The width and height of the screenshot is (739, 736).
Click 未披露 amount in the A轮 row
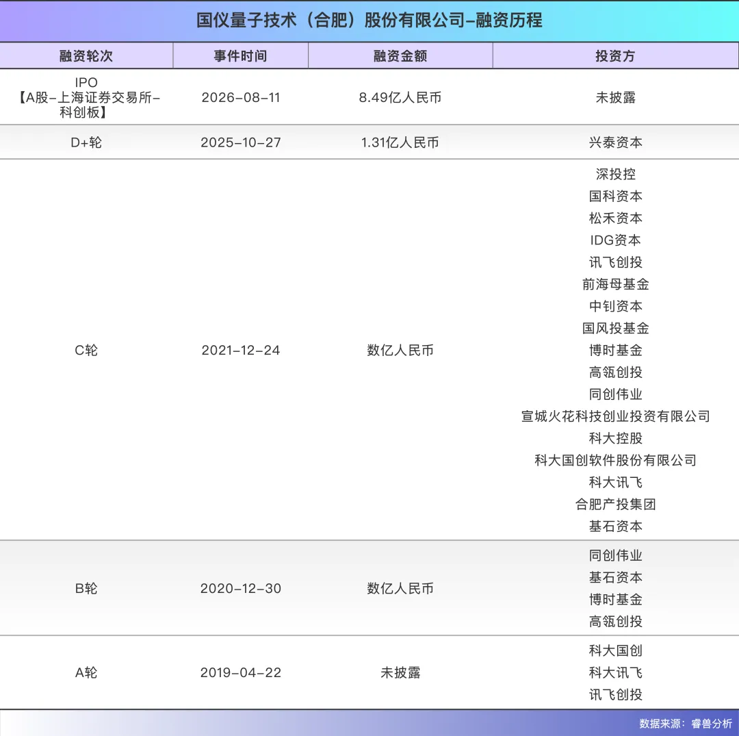[400, 672]
